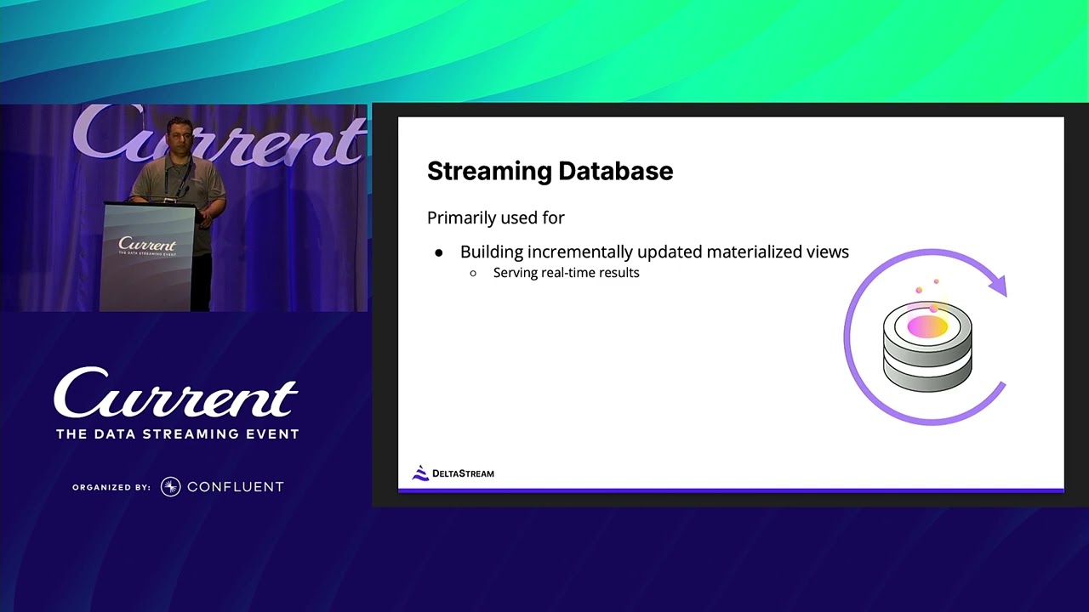Click the large Current event logo
Screen dimensions: 1089x612
(176, 394)
